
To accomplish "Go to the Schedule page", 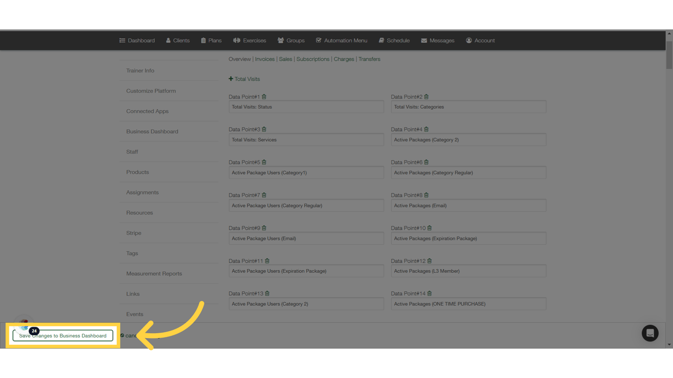I will point(394,40).
